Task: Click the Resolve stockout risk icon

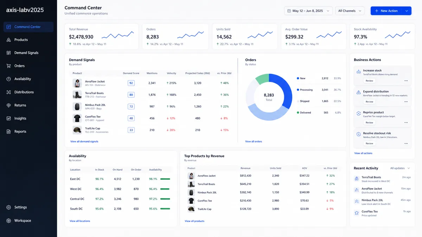Action: coord(358,134)
